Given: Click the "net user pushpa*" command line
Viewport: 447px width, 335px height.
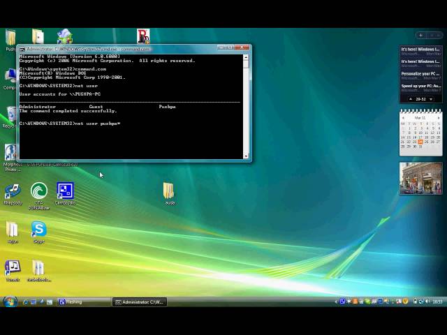Looking at the screenshot, I should [x=70, y=124].
